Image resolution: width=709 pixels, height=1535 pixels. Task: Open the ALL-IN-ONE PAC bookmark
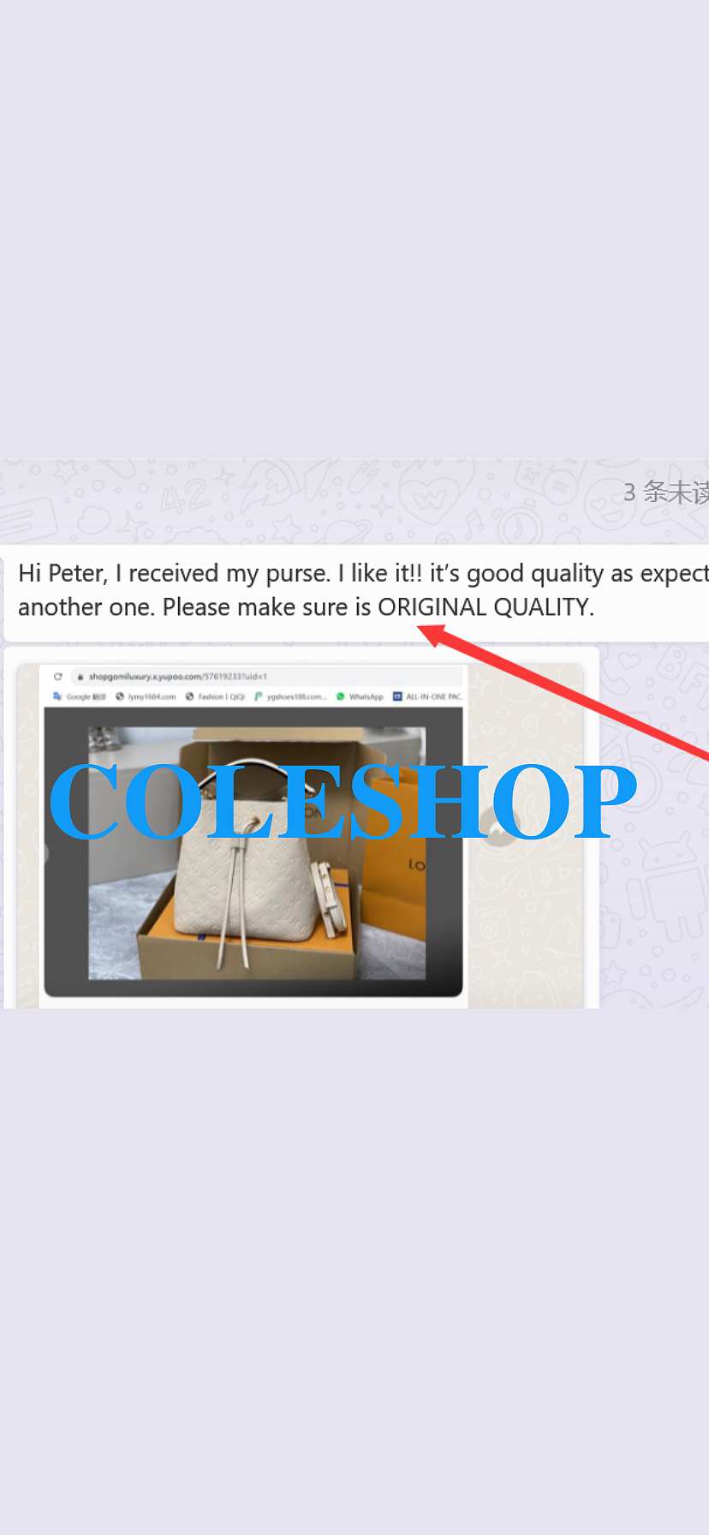427,696
